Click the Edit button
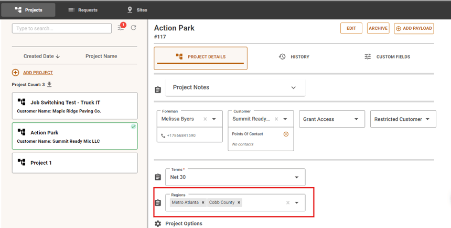Image resolution: width=451 pixels, height=228 pixels. 351,28
